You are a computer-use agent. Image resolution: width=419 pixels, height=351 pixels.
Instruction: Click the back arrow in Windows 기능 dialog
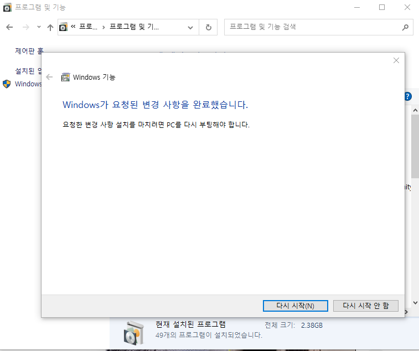[x=49, y=78]
